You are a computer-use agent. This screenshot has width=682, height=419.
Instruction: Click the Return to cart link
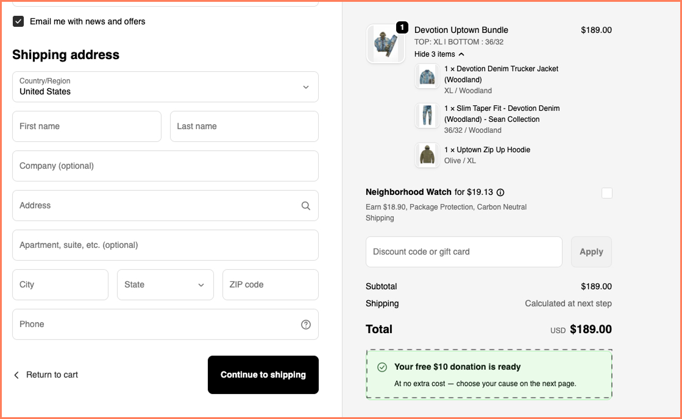point(52,375)
